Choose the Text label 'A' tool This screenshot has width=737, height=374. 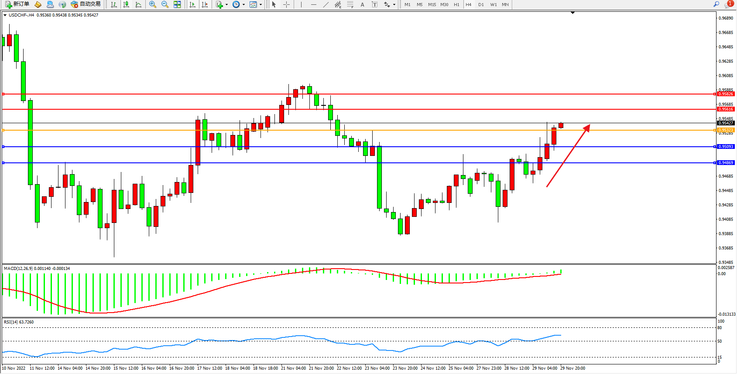click(362, 4)
